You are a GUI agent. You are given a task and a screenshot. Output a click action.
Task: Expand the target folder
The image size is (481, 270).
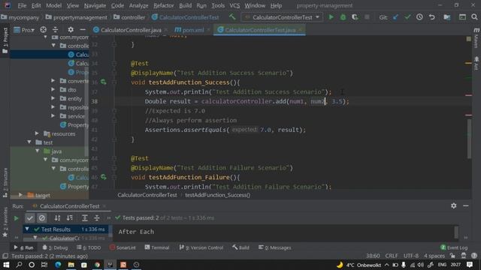(20, 195)
